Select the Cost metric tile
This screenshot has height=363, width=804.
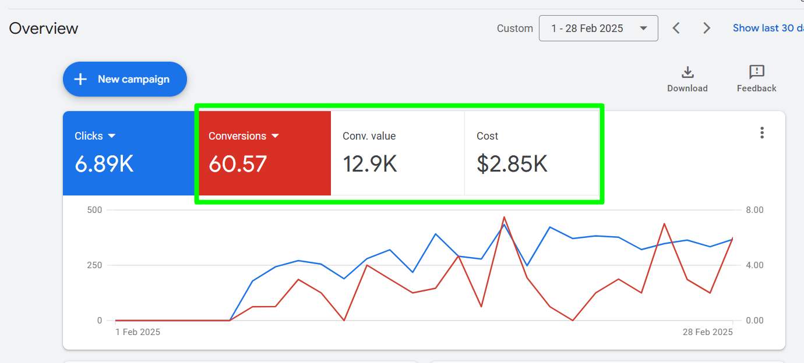point(531,153)
